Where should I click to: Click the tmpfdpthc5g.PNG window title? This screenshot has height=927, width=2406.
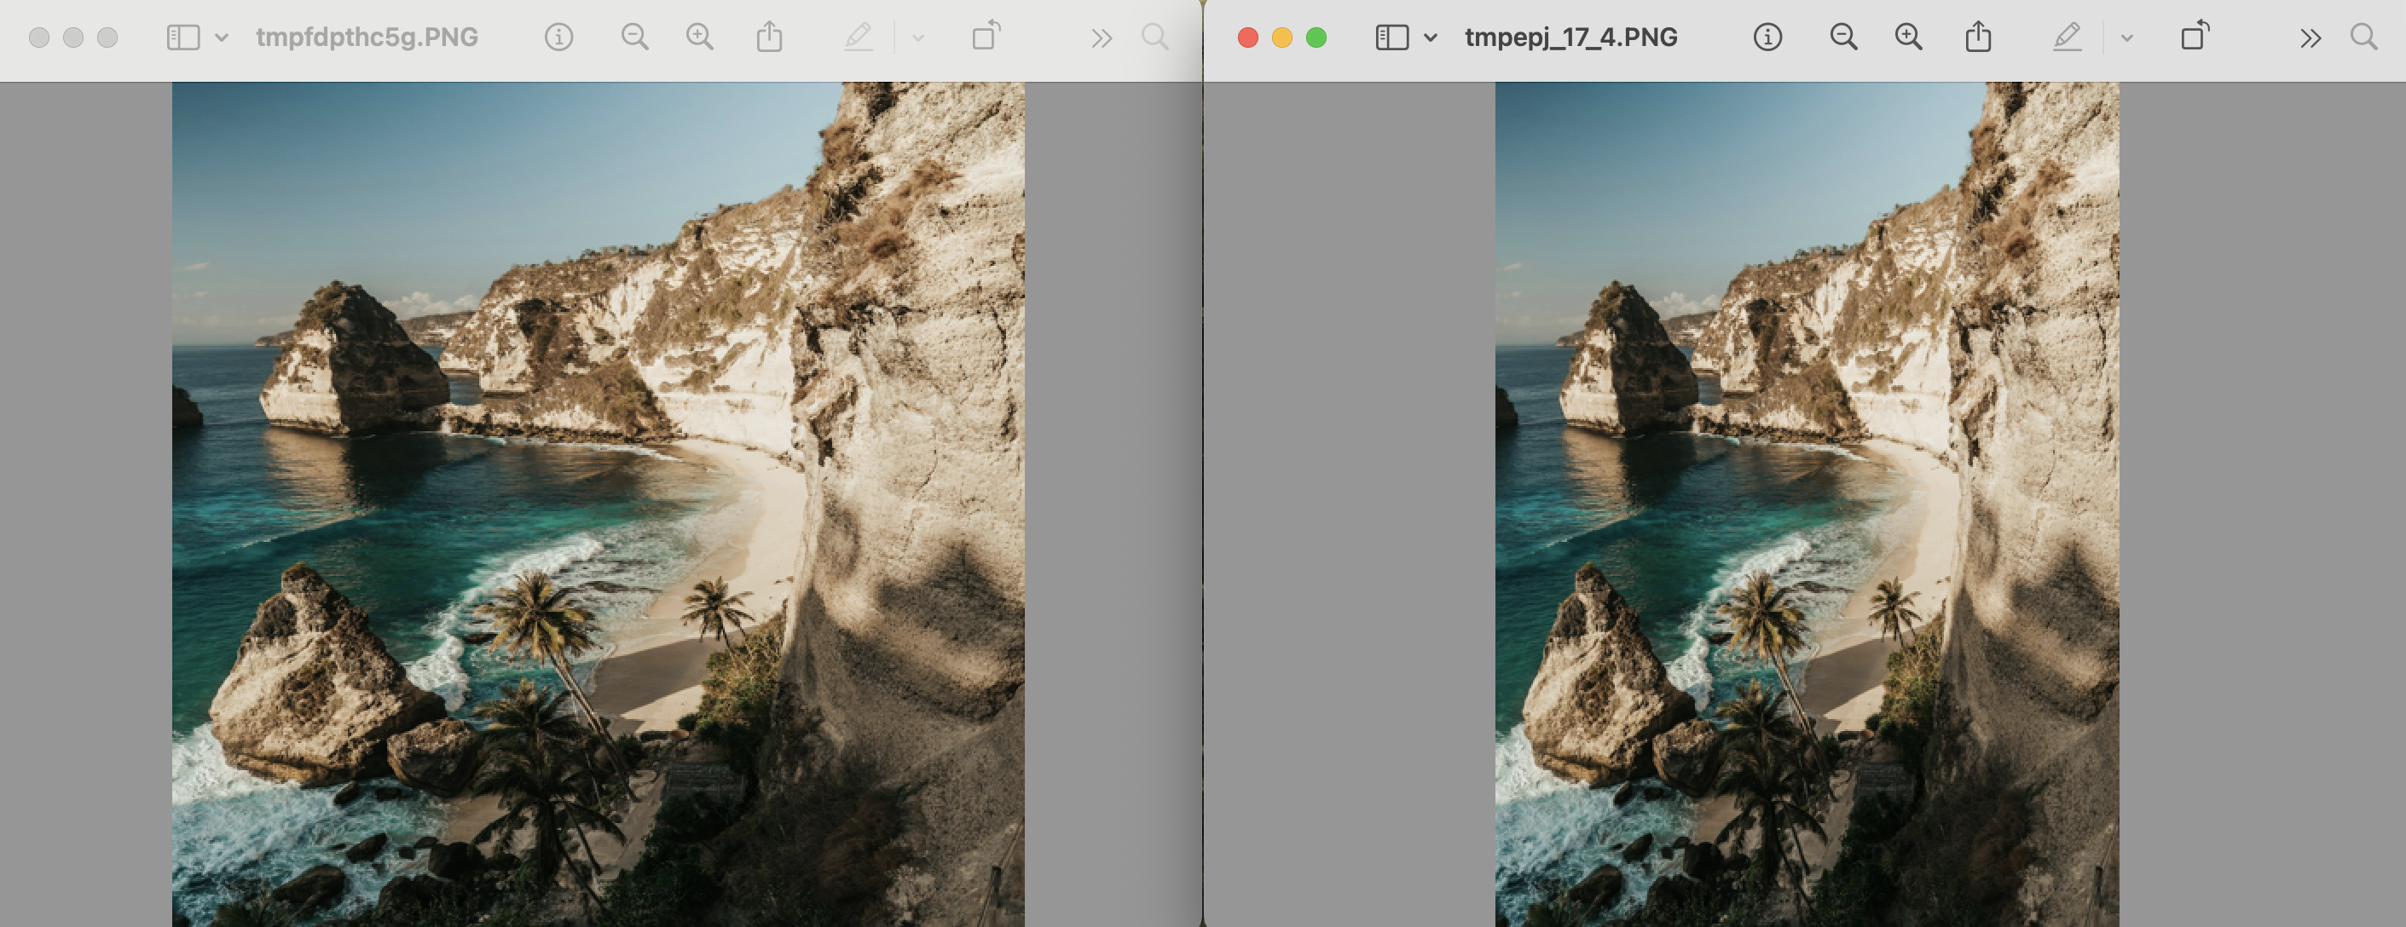[366, 37]
